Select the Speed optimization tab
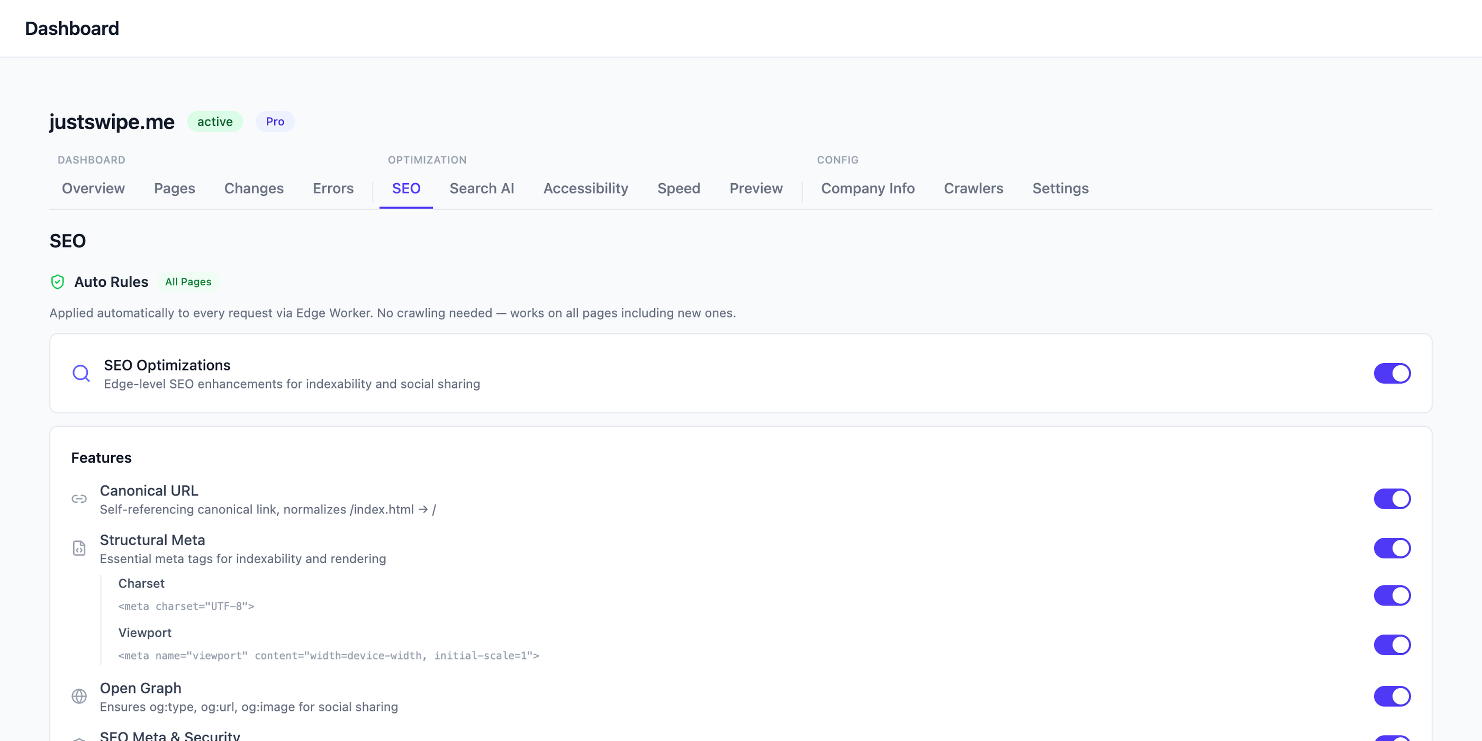Viewport: 1482px width, 741px height. pyautogui.click(x=679, y=188)
